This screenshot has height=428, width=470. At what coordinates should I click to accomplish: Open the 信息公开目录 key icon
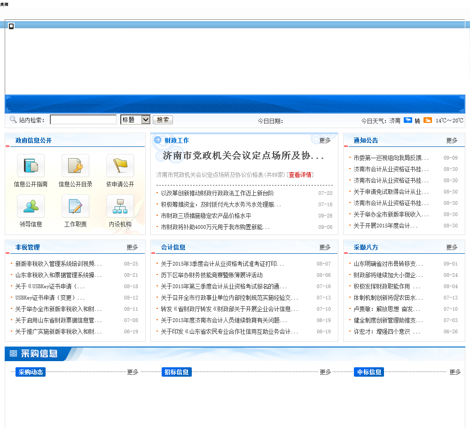(75, 165)
